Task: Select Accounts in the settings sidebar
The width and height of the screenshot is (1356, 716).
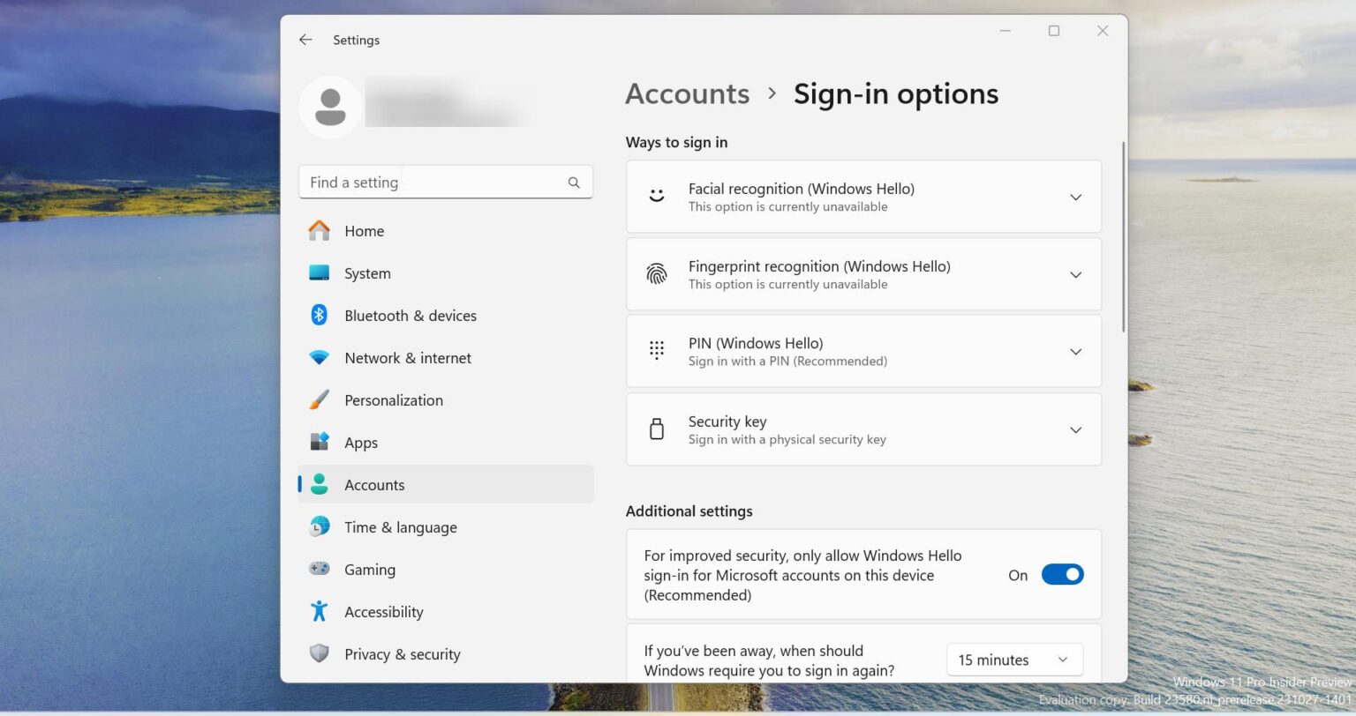Action: point(374,484)
